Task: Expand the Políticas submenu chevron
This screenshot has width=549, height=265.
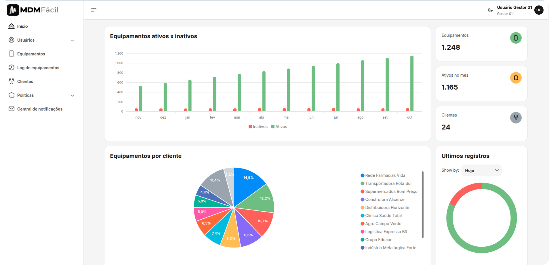Action: coord(73,95)
